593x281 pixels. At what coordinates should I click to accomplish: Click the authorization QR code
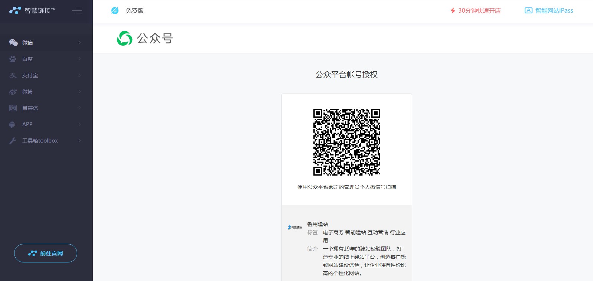click(x=347, y=142)
